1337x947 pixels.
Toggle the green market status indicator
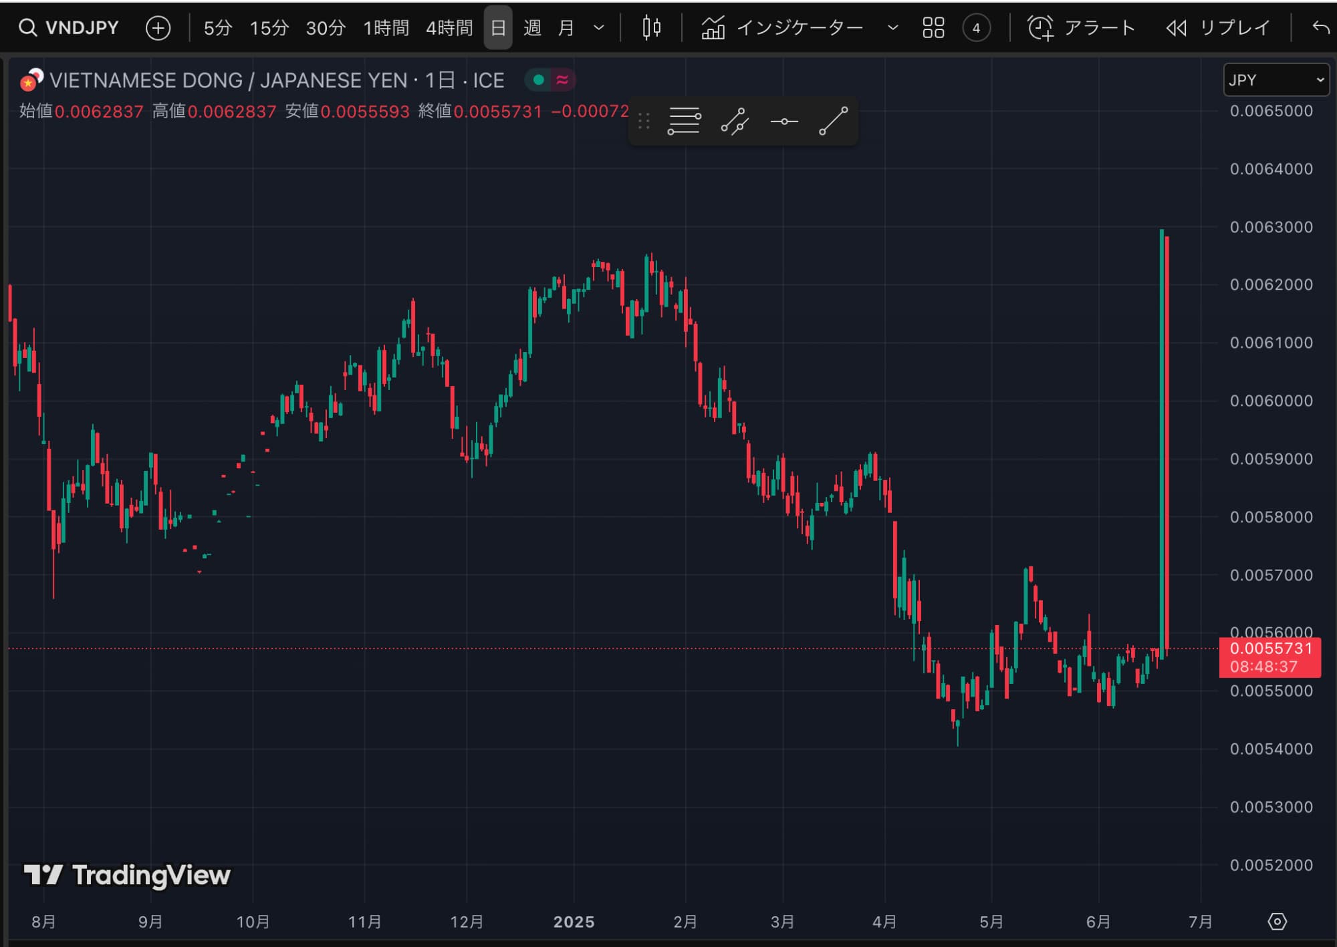538,80
